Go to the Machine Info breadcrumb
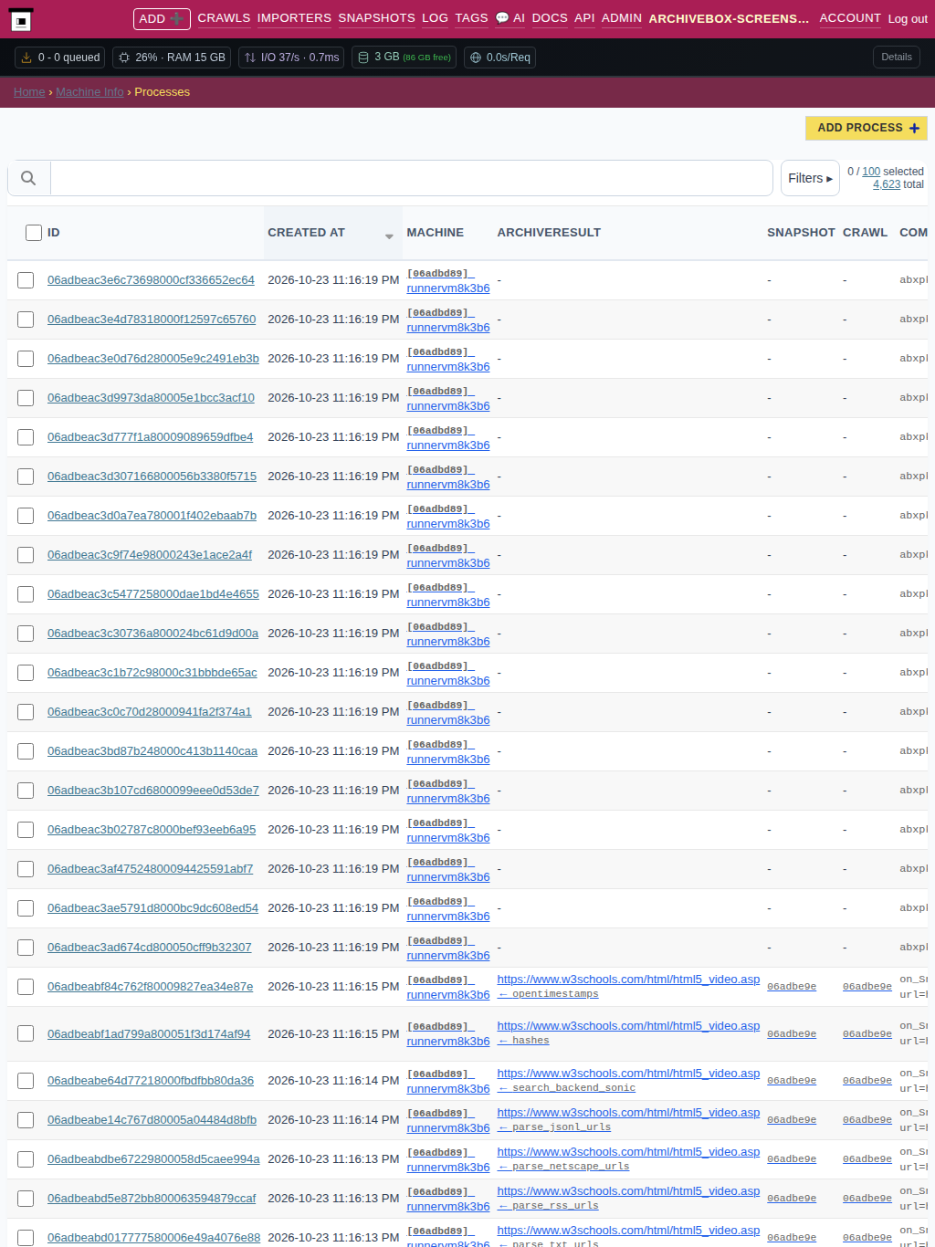This screenshot has width=935, height=1247. [x=89, y=92]
